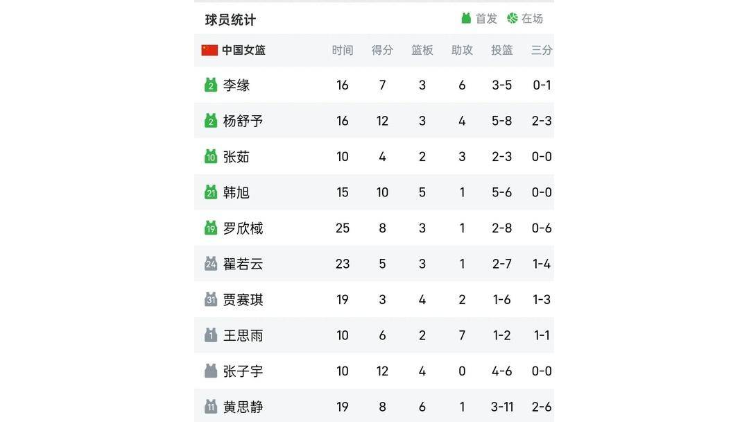749x422 pixels.
Task: Click 黄思静's number 11 jersey icon
Action: coord(211,407)
